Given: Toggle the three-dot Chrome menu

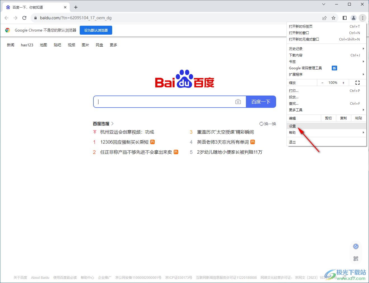Looking at the screenshot, I should click(363, 18).
